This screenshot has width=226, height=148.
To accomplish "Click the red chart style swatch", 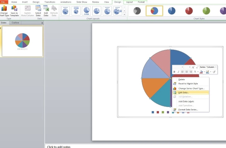I will coord(189,11).
